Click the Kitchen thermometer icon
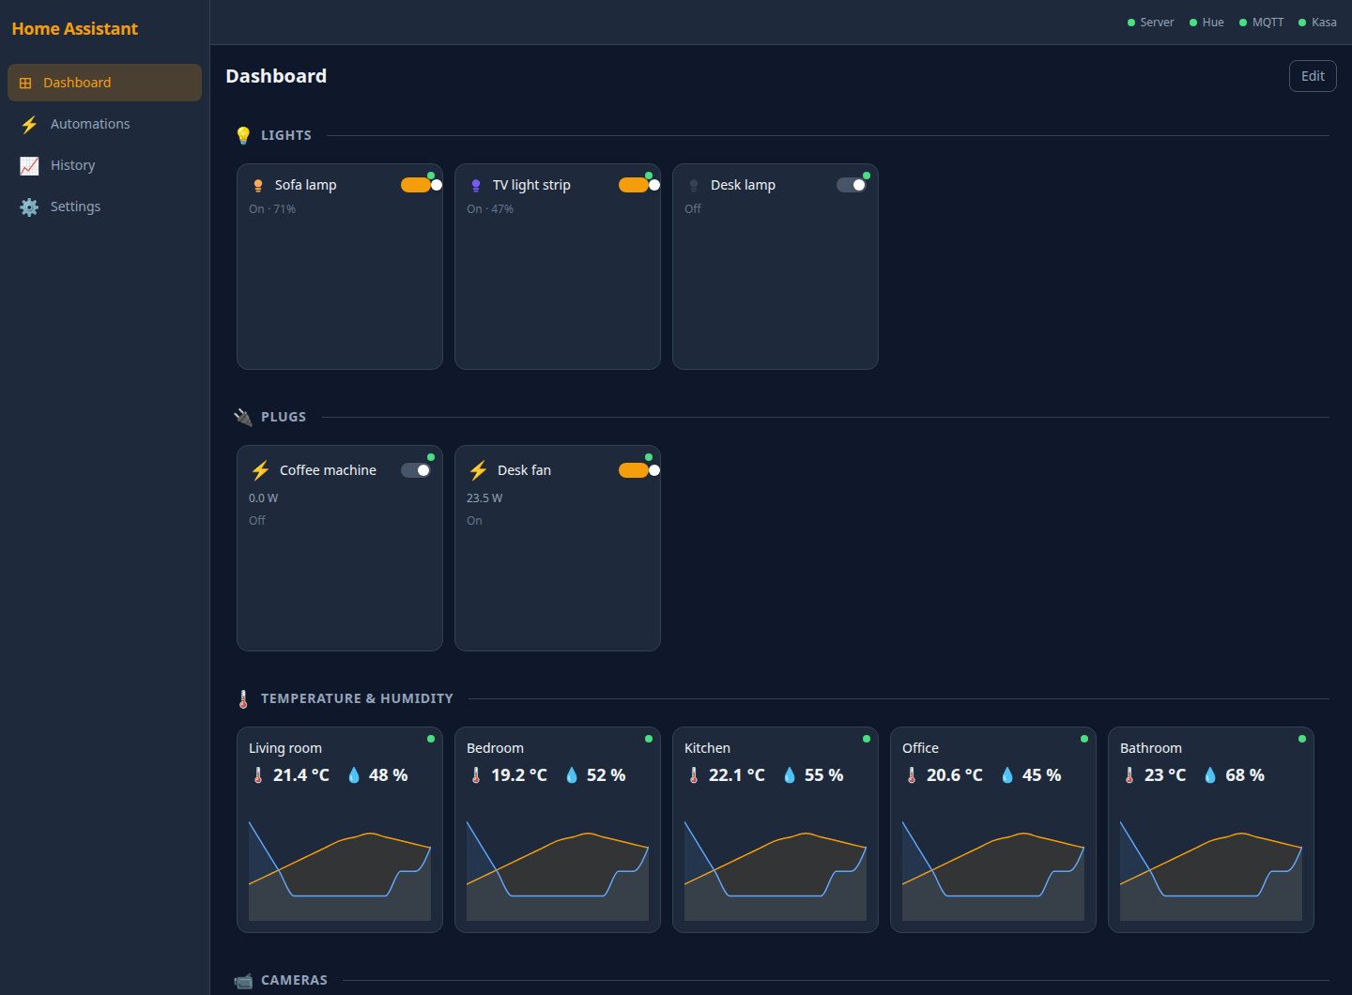Viewport: 1352px width, 995px height. click(694, 775)
